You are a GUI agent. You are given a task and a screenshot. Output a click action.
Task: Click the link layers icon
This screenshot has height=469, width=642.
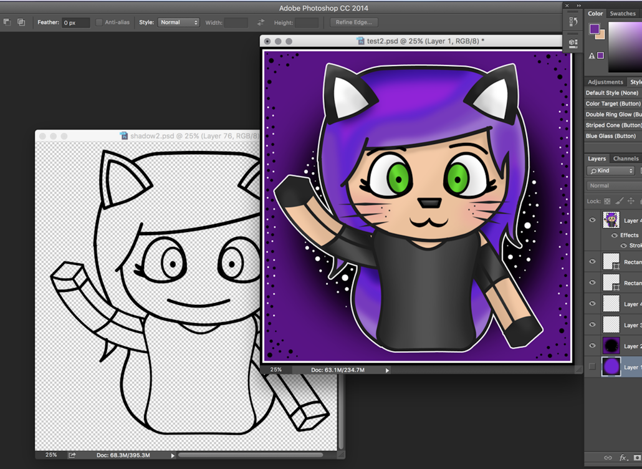[608, 458]
